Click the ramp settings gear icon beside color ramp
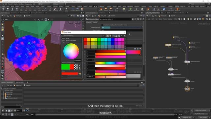 tap(140, 49)
